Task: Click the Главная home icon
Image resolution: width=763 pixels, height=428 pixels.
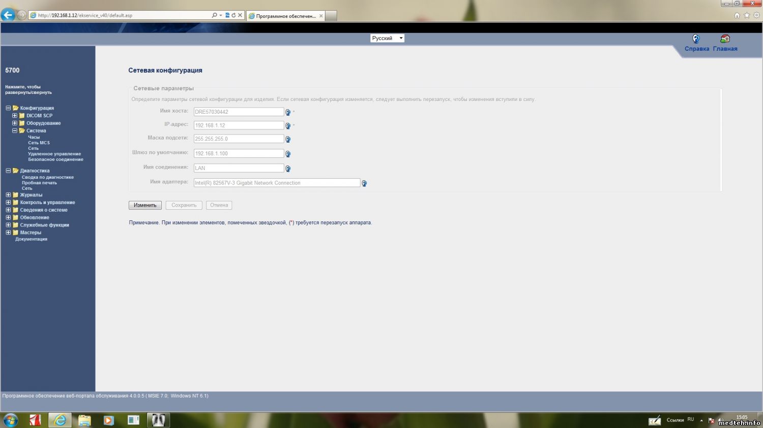Action: pos(725,39)
